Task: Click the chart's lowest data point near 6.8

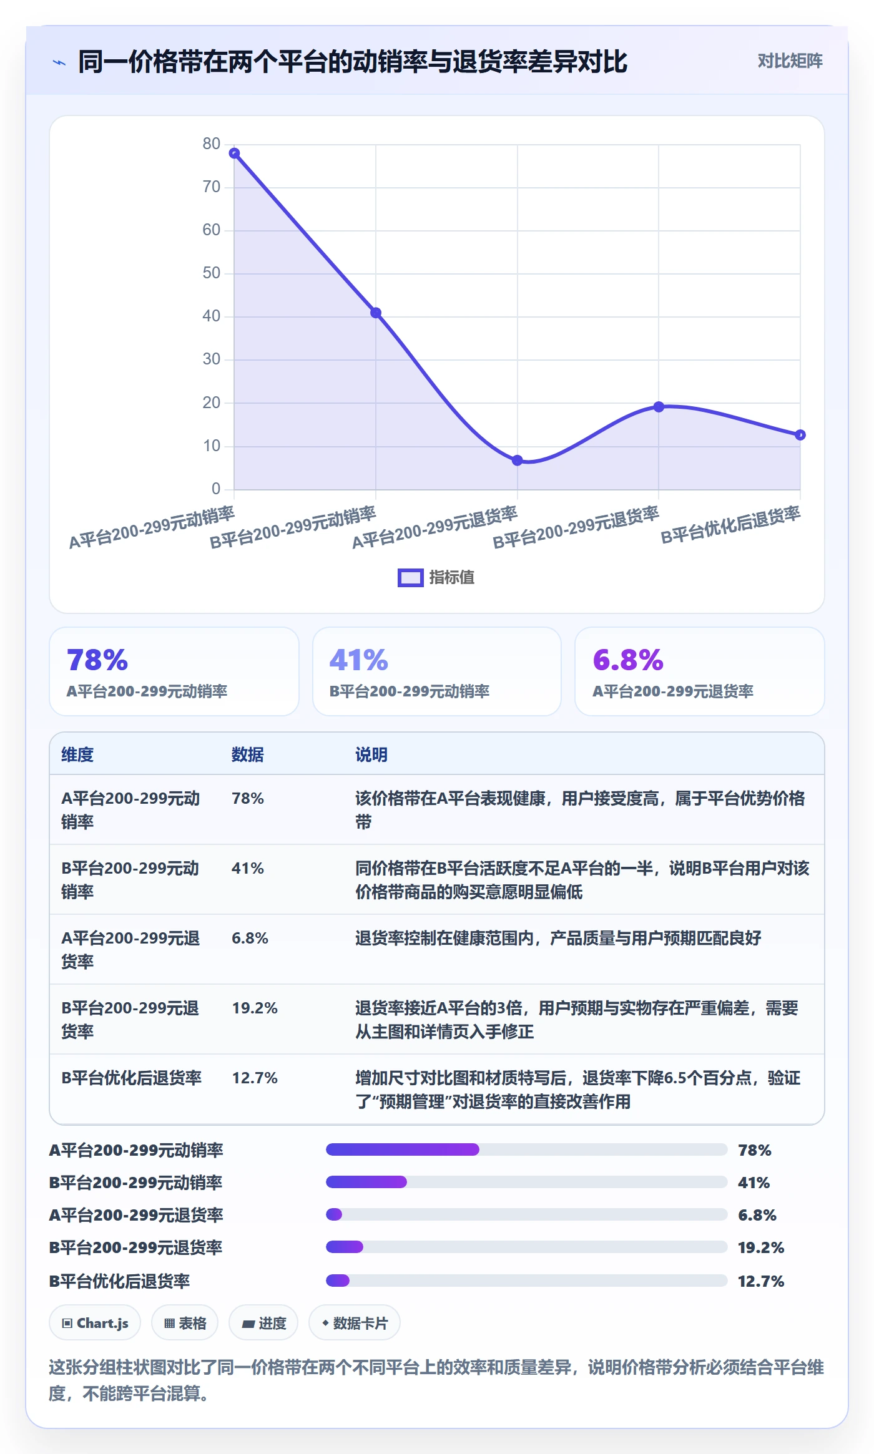Action: tap(517, 461)
